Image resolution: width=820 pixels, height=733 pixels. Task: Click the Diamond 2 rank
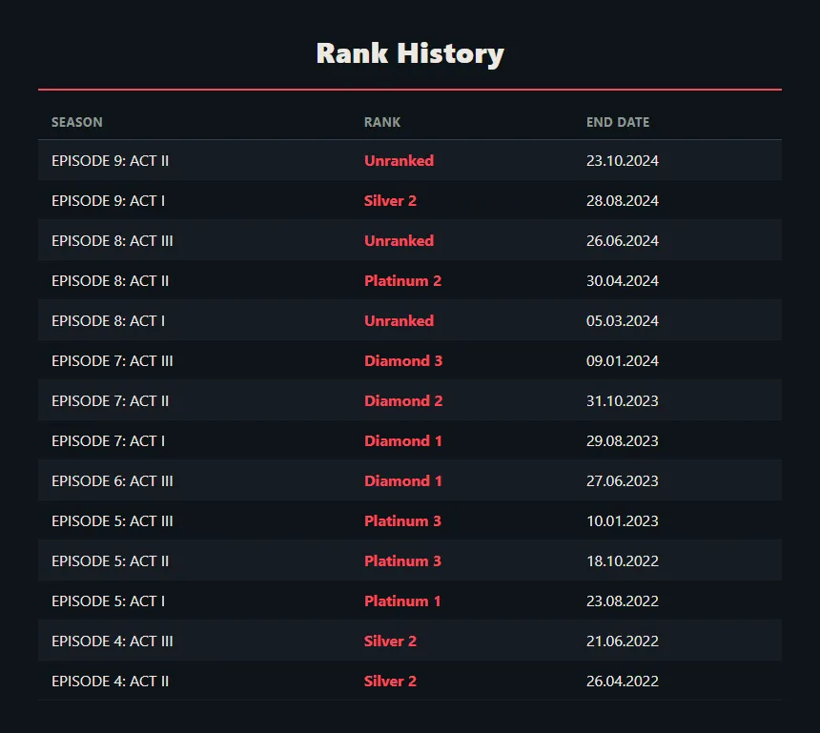(x=403, y=401)
